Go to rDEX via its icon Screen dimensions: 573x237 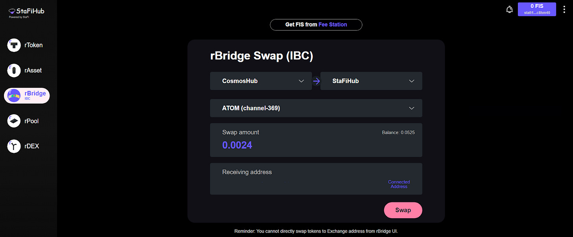[x=14, y=146]
